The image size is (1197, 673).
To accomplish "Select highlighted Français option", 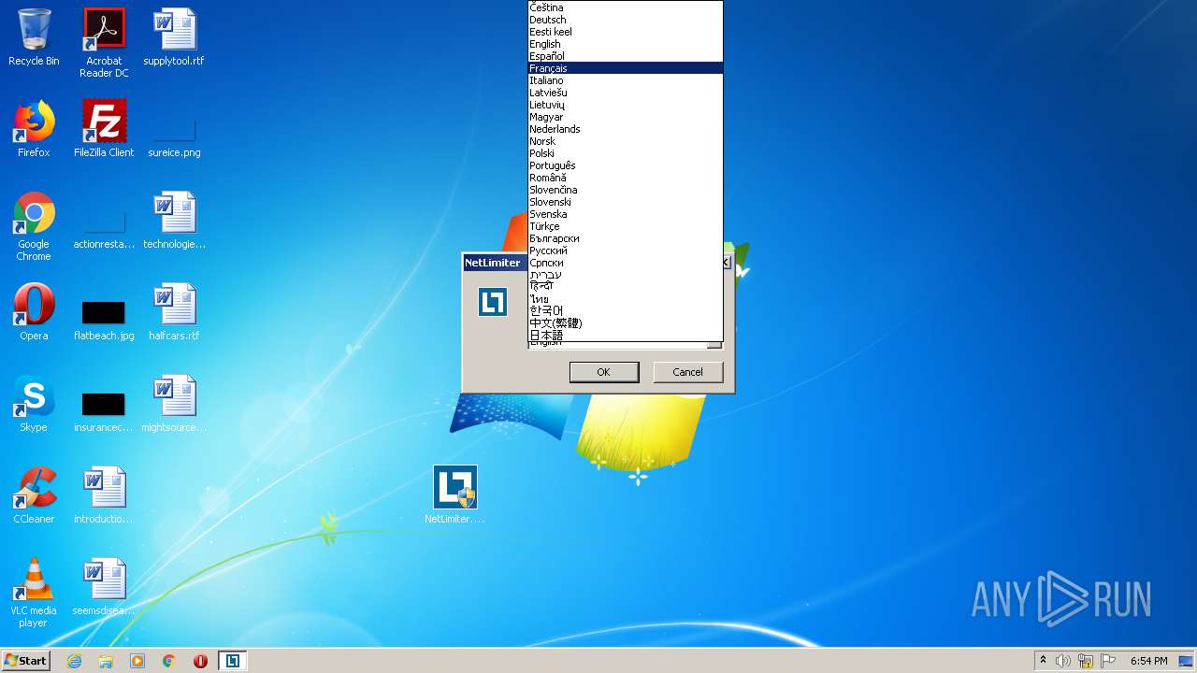I will point(626,68).
